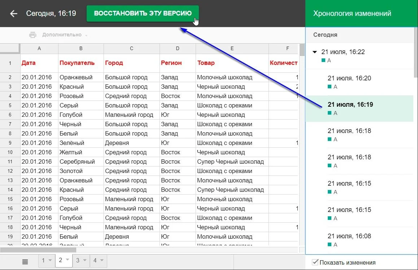Select the 21 июля, 16:08 version
The height and width of the screenshot is (270, 418).
349,236
